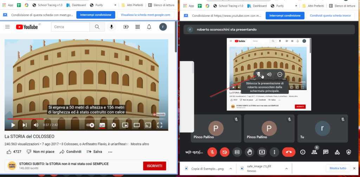The width and height of the screenshot is (360, 177).
Task: Open Meet host controls lock icon
Action: 348,152
